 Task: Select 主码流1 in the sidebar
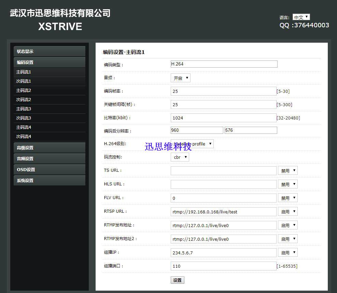point(50,72)
